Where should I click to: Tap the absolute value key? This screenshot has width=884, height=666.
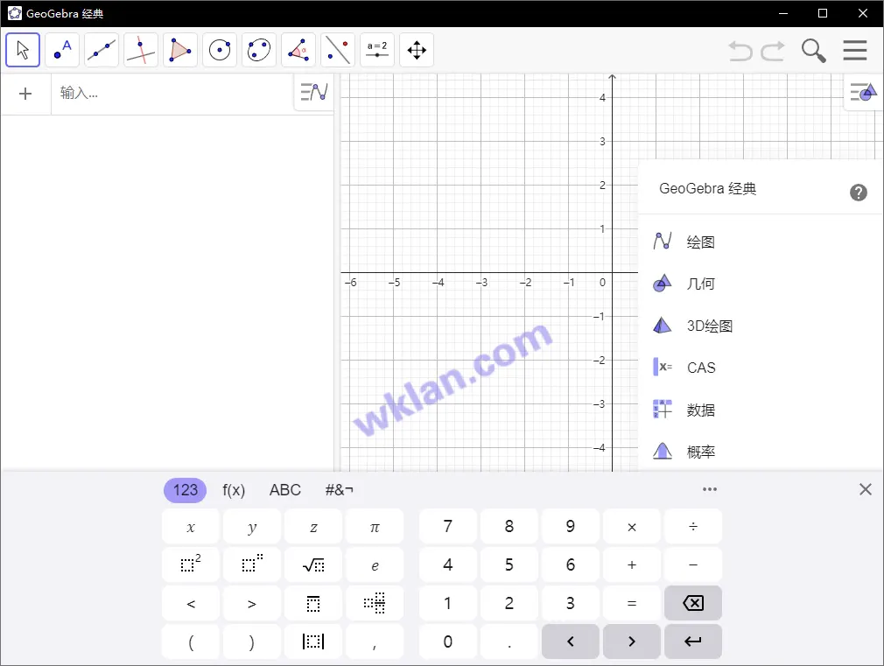313,641
